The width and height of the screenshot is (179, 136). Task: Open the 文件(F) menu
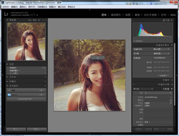pos(6,7)
